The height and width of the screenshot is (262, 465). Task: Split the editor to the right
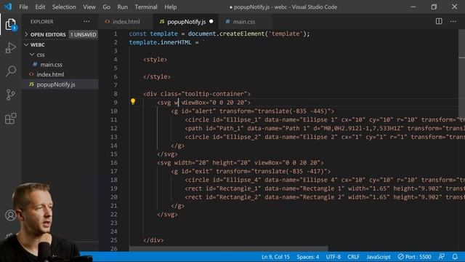point(439,21)
